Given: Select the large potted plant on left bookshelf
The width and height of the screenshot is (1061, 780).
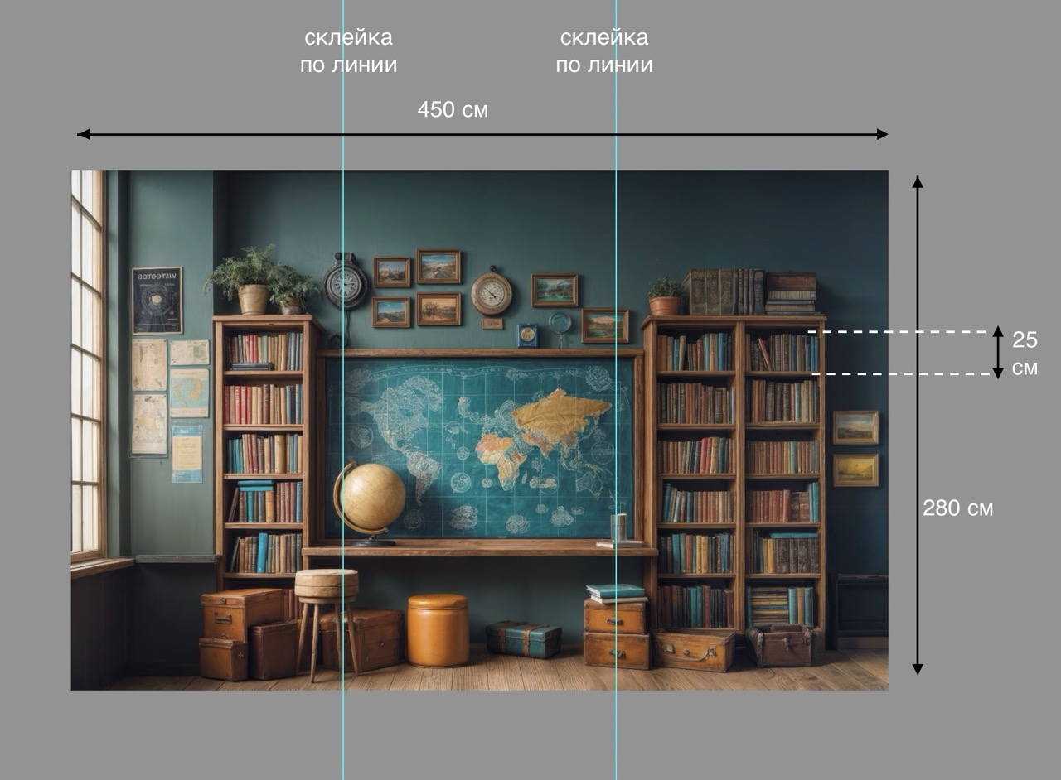Looking at the screenshot, I should pyautogui.click(x=249, y=278).
